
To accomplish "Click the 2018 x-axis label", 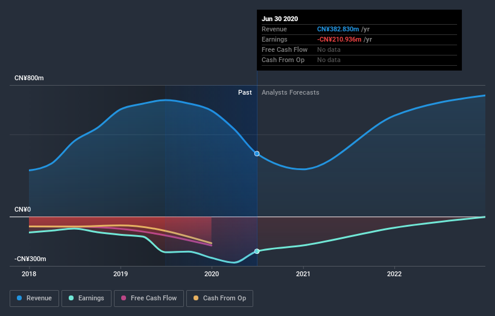I will (x=29, y=274).
